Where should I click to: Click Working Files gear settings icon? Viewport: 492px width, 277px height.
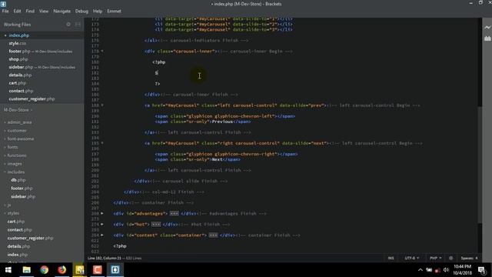click(x=68, y=24)
